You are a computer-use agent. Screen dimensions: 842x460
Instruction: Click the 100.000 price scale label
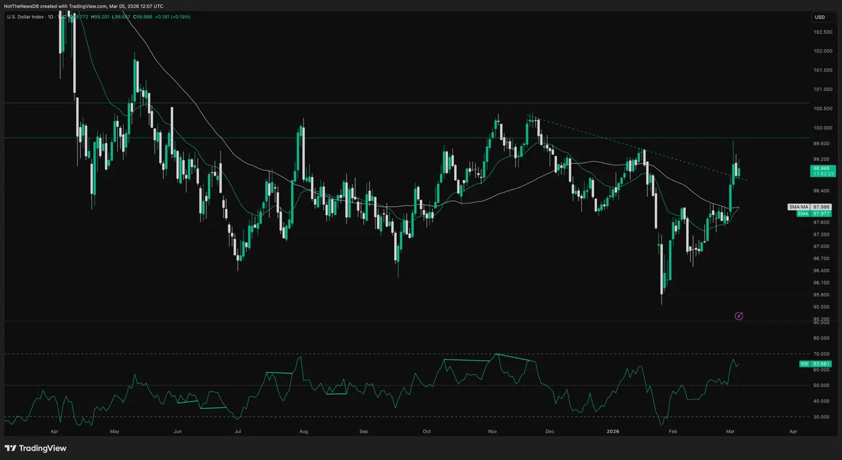point(823,128)
